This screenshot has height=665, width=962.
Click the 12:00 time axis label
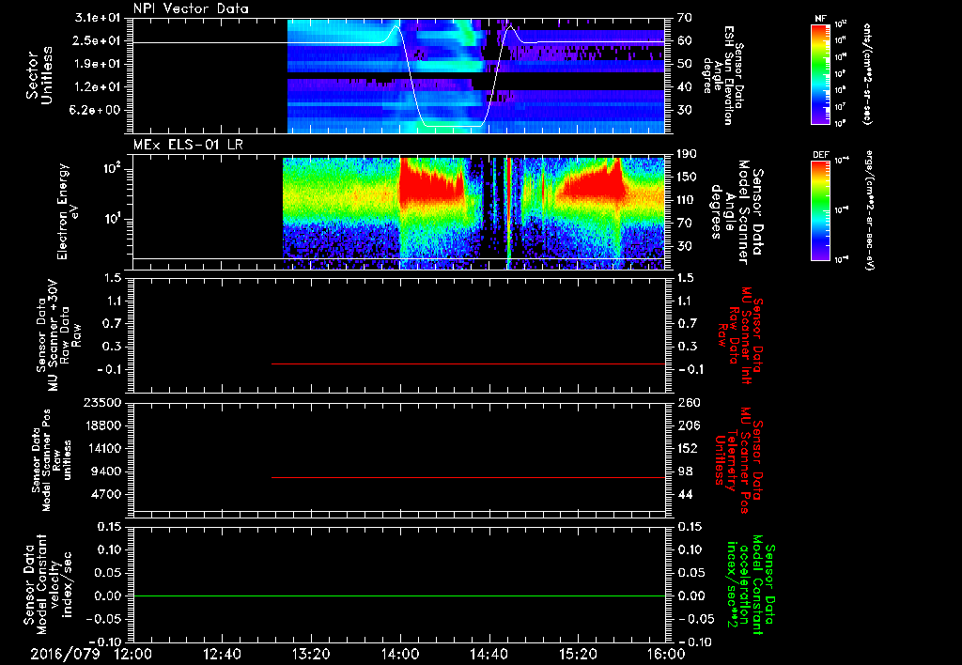(133, 654)
